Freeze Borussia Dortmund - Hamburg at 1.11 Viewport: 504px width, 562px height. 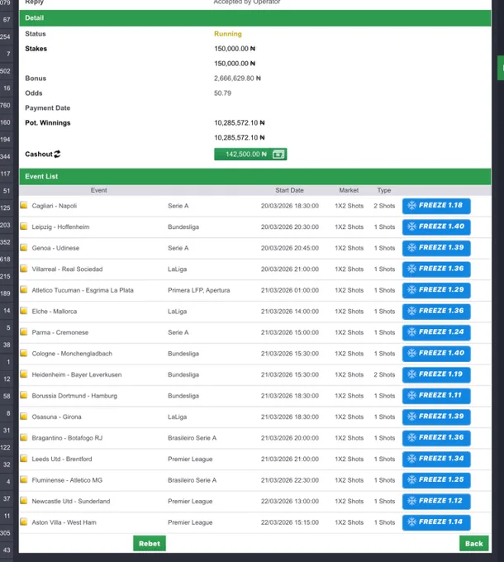coord(436,396)
